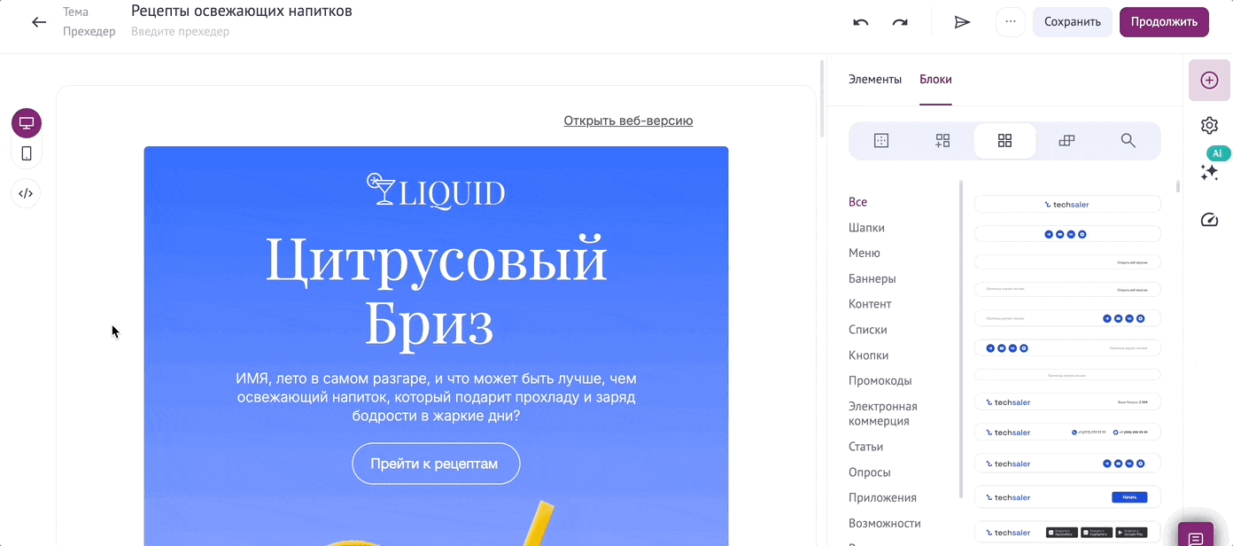Select the Баннеры category
1233x546 pixels.
click(x=872, y=278)
